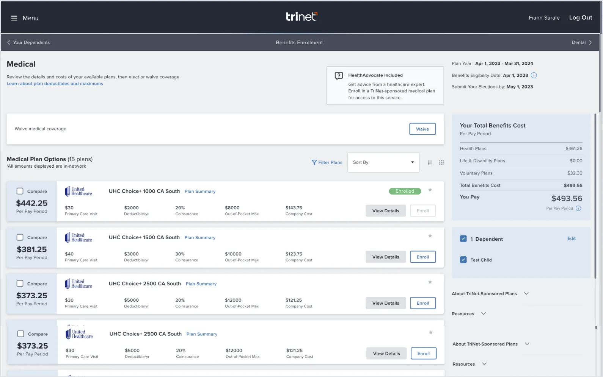Click the Enrolled status badge
Screen dimensions: 603x377
(405, 191)
